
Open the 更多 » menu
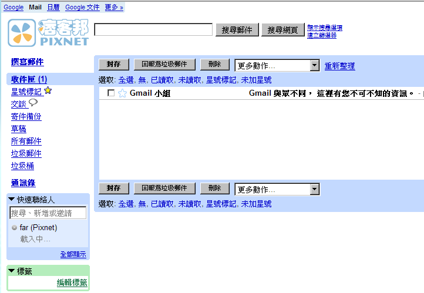tap(114, 7)
